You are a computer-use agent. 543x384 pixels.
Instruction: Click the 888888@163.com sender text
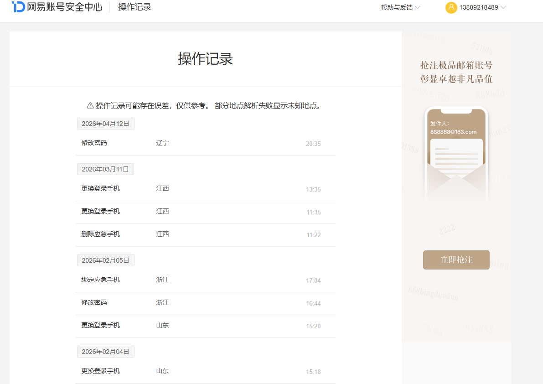pos(453,132)
